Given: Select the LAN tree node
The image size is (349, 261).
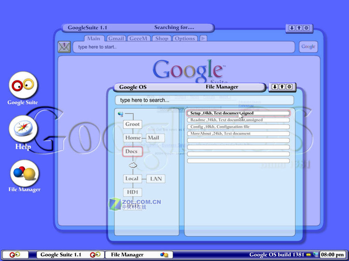Looking at the screenshot, I should (x=156, y=179).
